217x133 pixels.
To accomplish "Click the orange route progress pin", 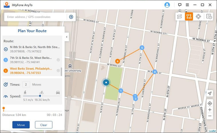I will (4, 109).
